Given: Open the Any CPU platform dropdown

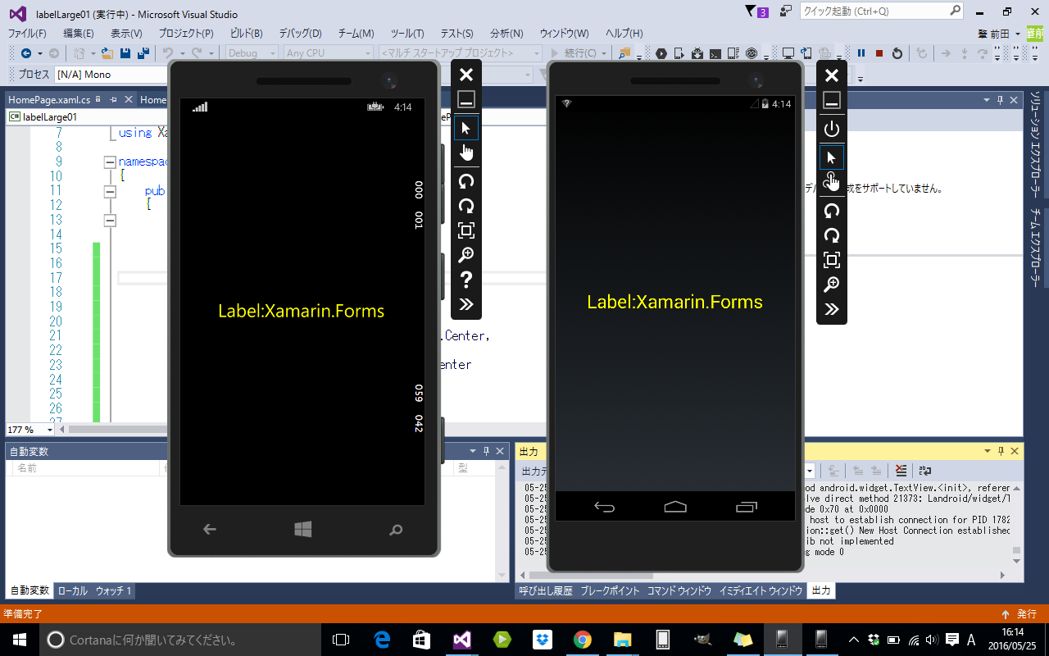Looking at the screenshot, I should pyautogui.click(x=327, y=52).
